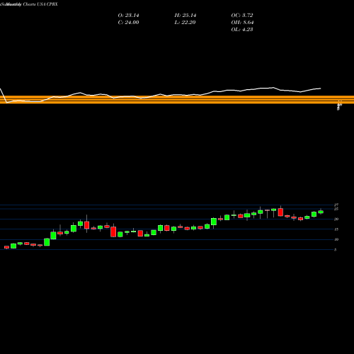Select the large red candle at the 25 peak

tap(280, 212)
